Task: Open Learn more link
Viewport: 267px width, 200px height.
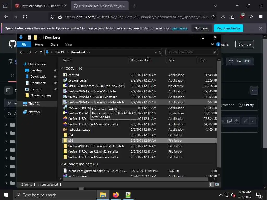Action: pyautogui.click(x=179, y=28)
